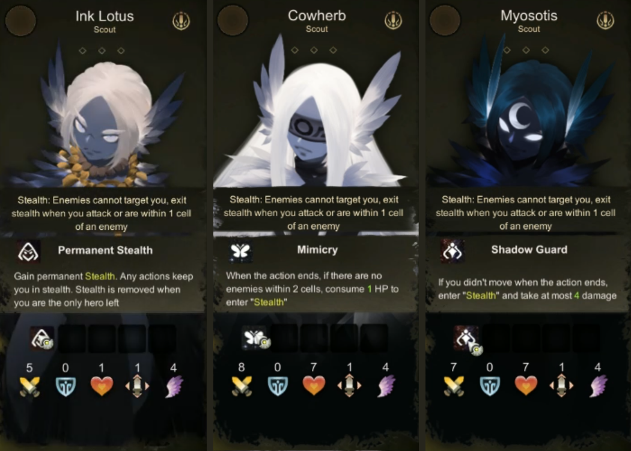
Task: Click Cowherb attack range arrows icon
Action: click(x=349, y=385)
